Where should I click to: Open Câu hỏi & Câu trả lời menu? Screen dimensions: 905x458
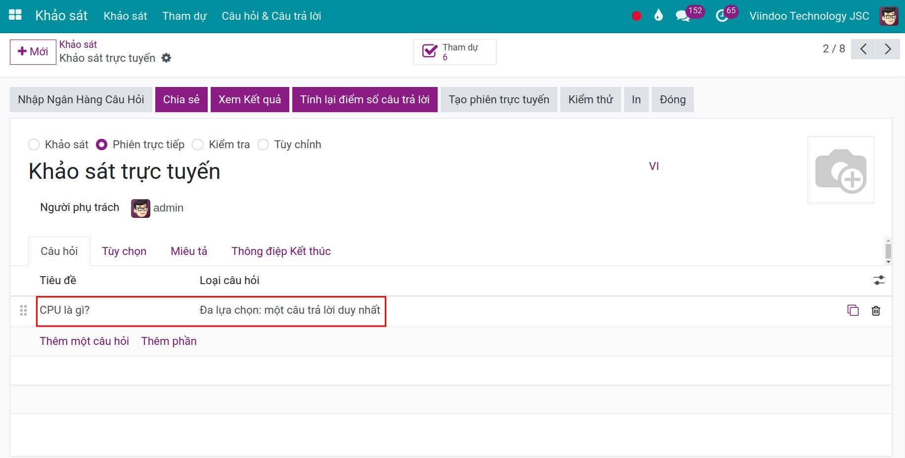[271, 16]
